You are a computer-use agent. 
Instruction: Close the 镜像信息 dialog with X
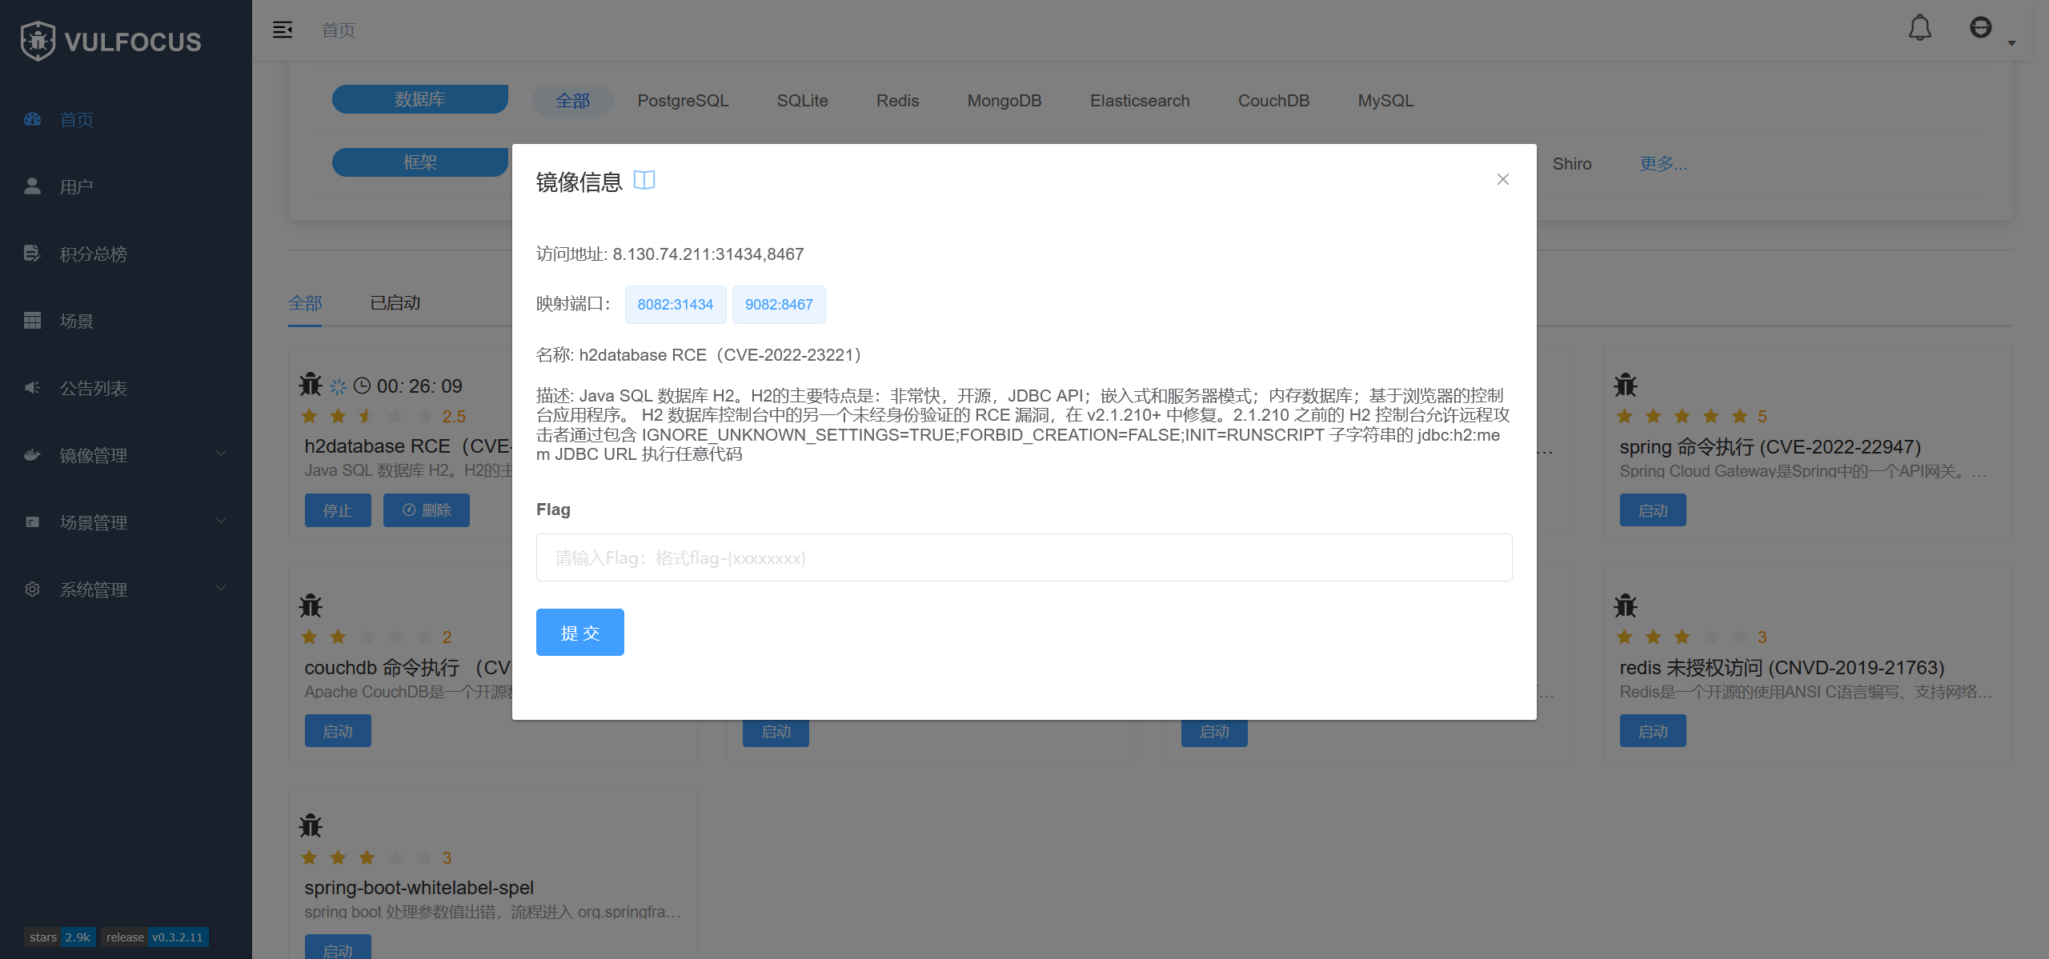pyautogui.click(x=1502, y=179)
